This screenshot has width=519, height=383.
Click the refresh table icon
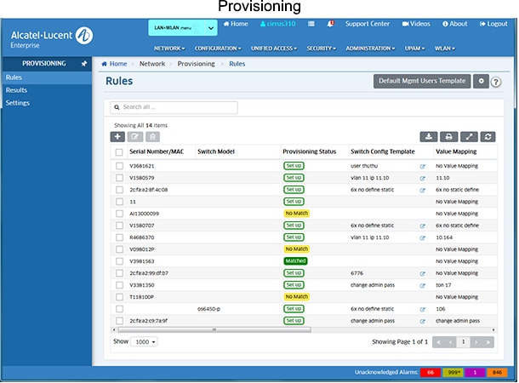pos(488,136)
